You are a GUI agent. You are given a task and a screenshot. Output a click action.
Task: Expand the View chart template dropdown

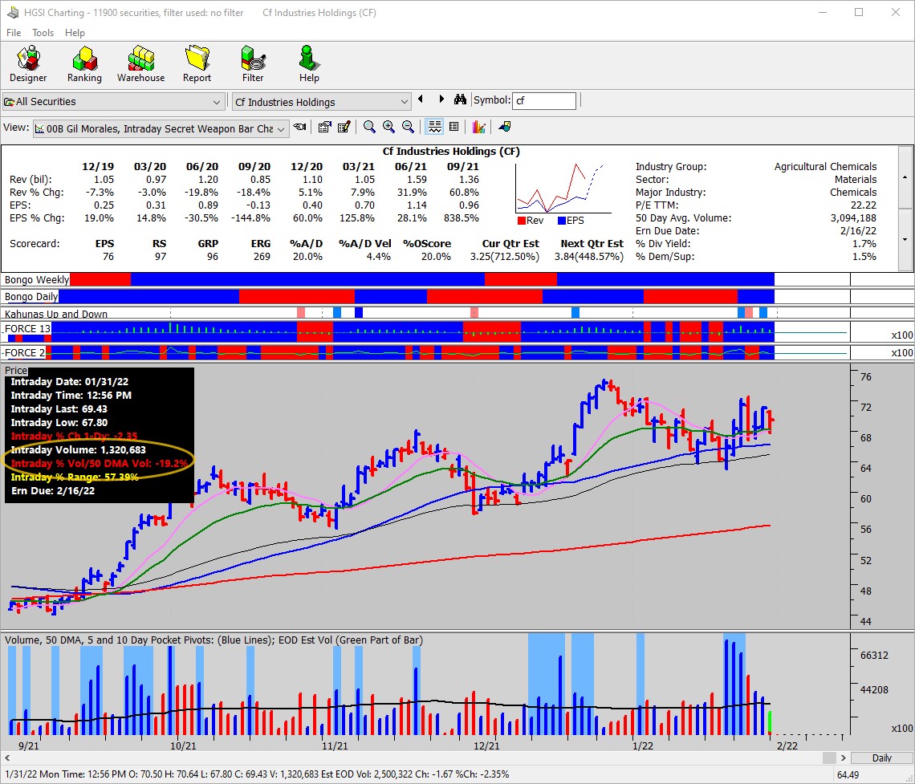(x=281, y=129)
